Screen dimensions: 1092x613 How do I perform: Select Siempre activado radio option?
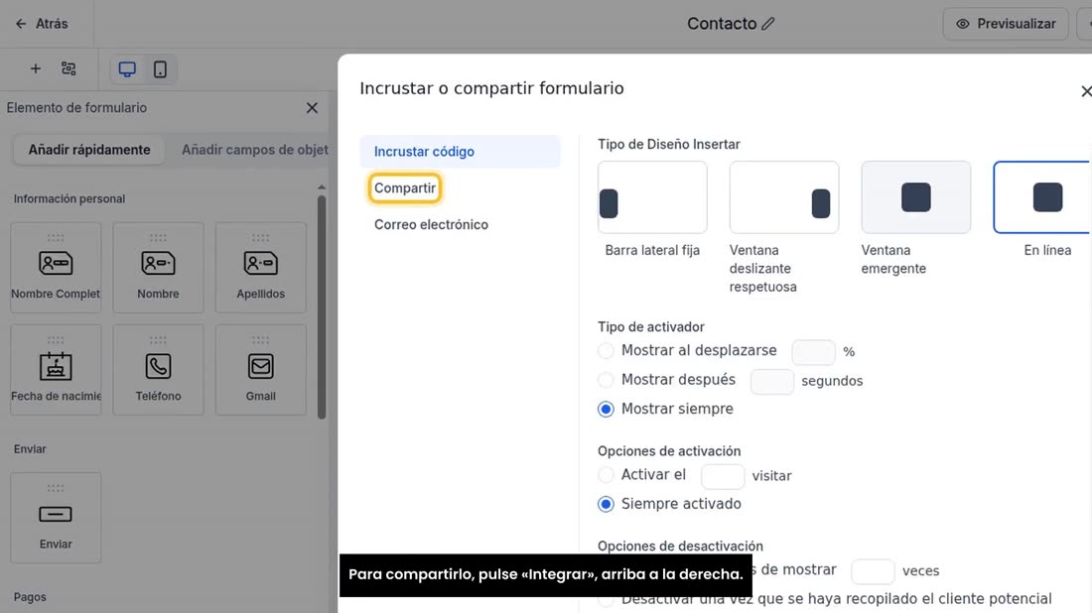[x=606, y=504]
